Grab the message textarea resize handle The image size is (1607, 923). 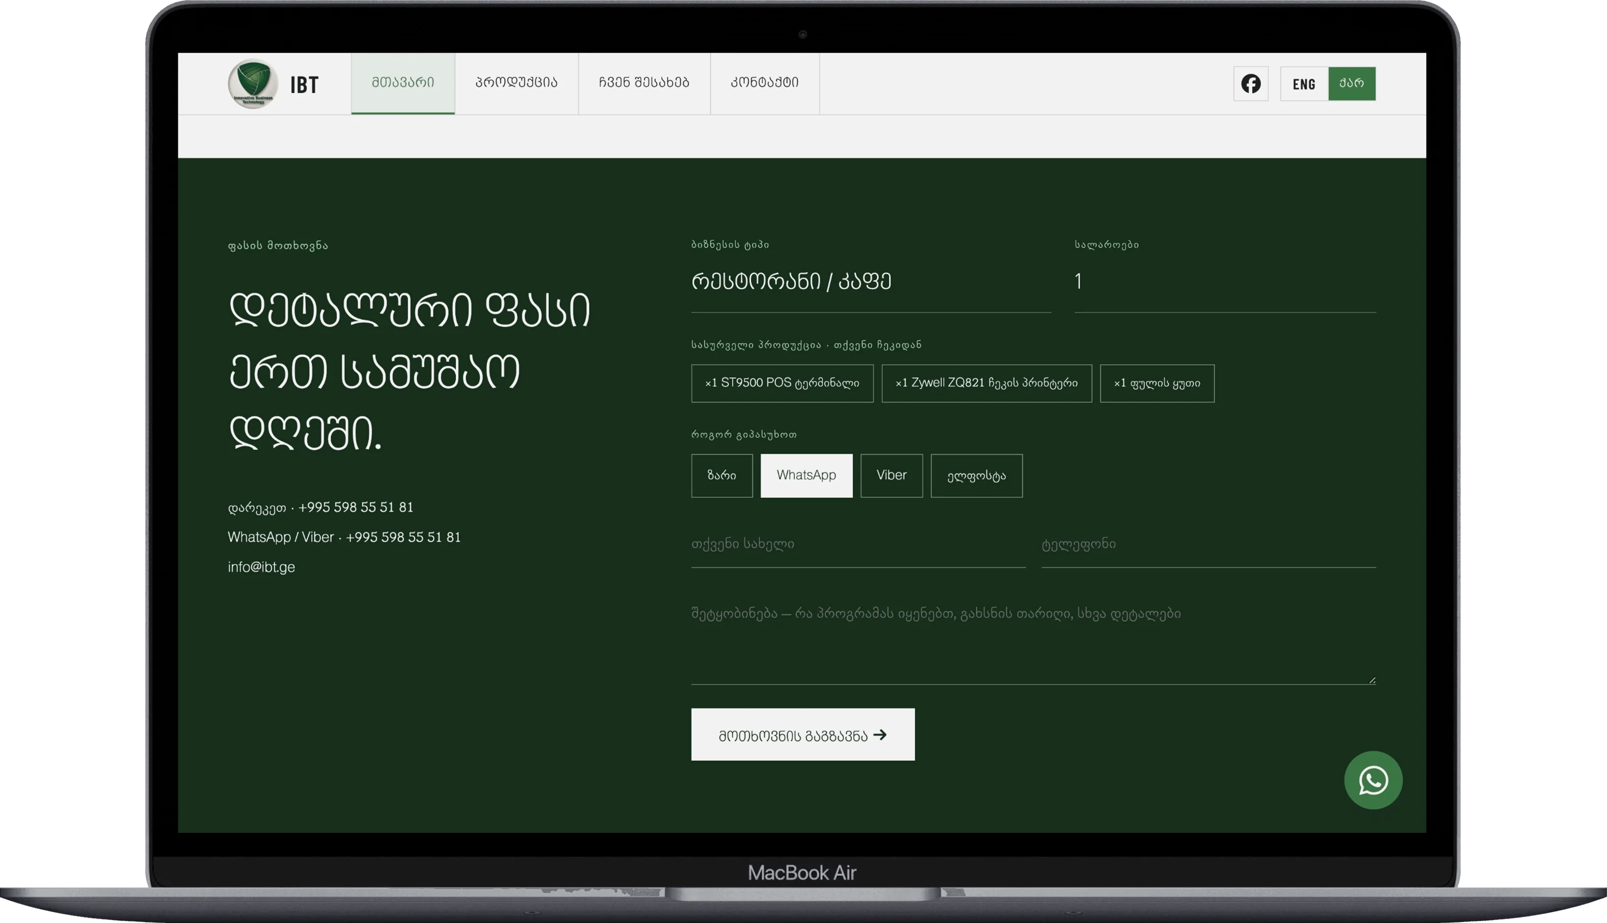tap(1372, 680)
